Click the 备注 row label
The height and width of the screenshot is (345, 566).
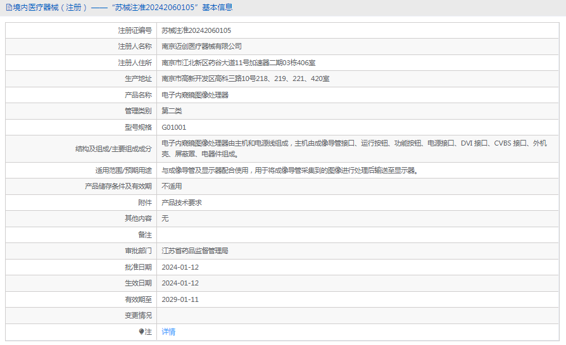[145, 235]
